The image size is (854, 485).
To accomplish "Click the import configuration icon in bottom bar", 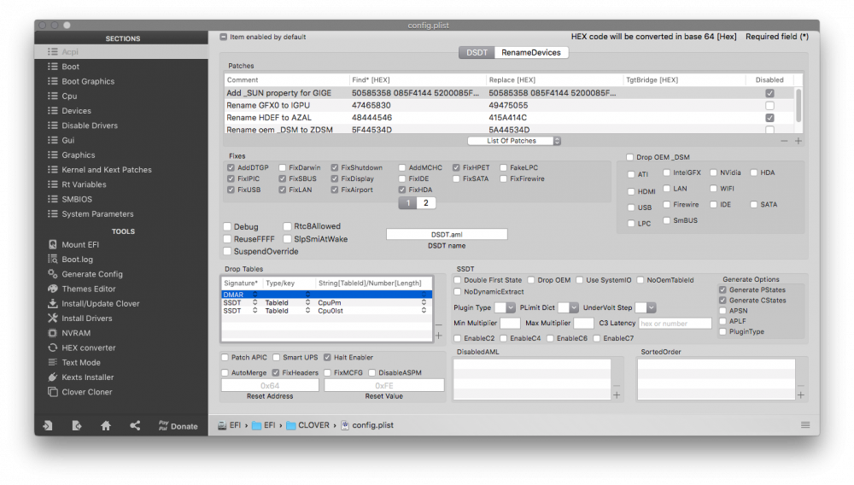I will point(48,426).
